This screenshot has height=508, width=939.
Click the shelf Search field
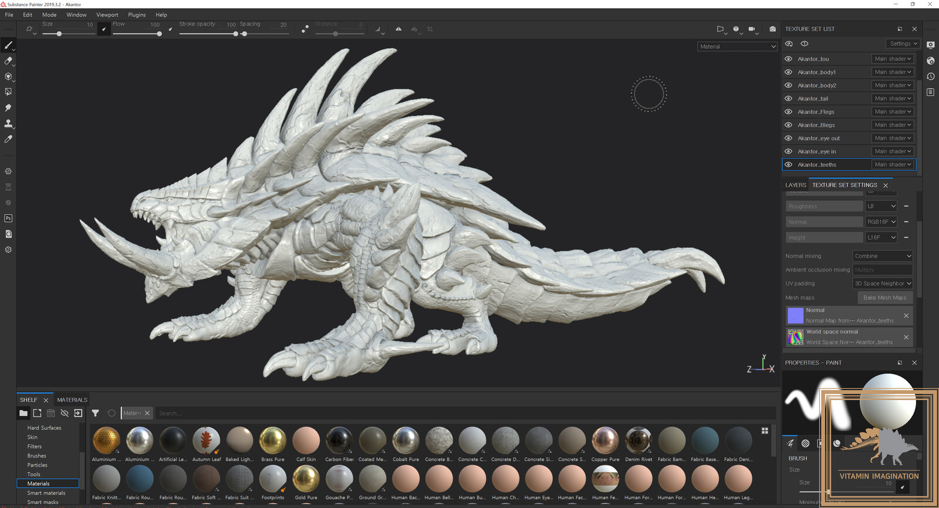point(465,413)
